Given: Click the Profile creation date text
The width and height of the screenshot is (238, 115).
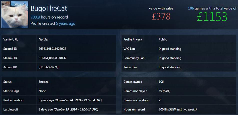Looking at the screenshot, I should 70,100.
